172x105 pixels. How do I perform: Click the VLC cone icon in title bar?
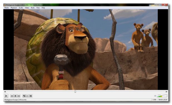[5, 5]
